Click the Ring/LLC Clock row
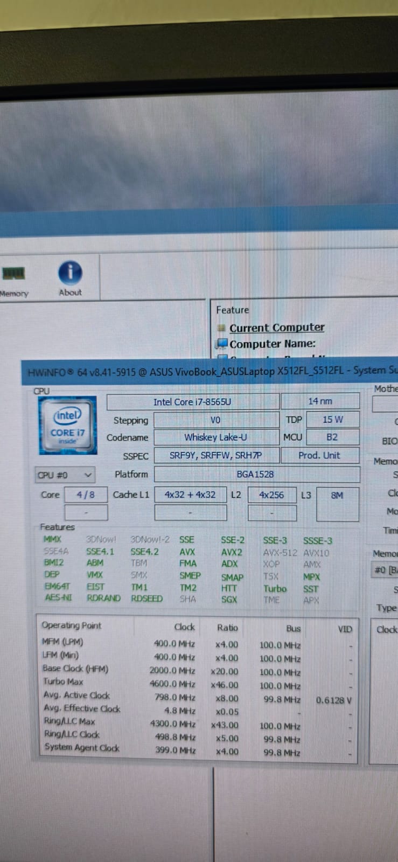 (x=197, y=736)
